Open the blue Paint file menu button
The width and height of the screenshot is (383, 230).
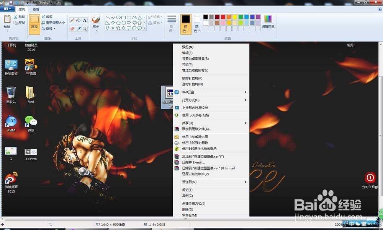tap(7, 9)
